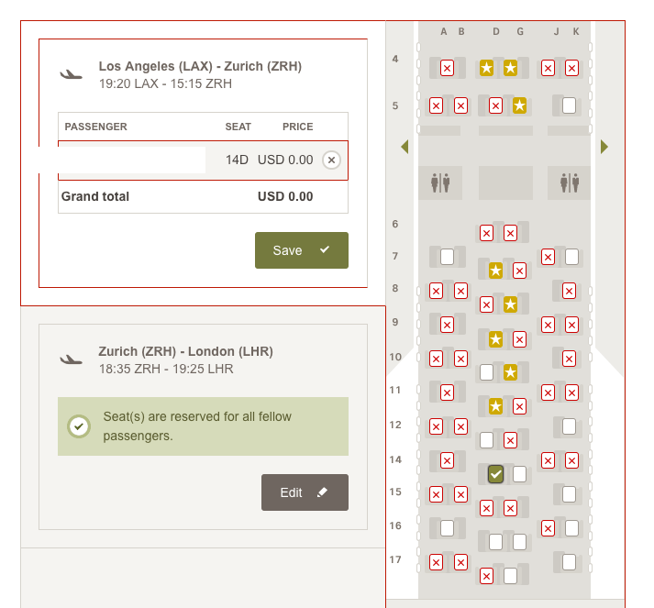Pick starred seat 9D
The width and height of the screenshot is (654, 608).
pos(495,339)
